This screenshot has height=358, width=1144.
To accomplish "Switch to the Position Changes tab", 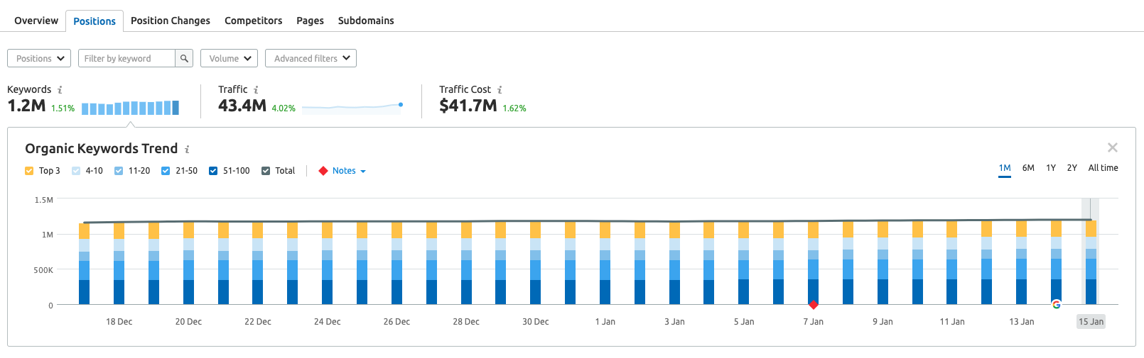I will click(171, 21).
